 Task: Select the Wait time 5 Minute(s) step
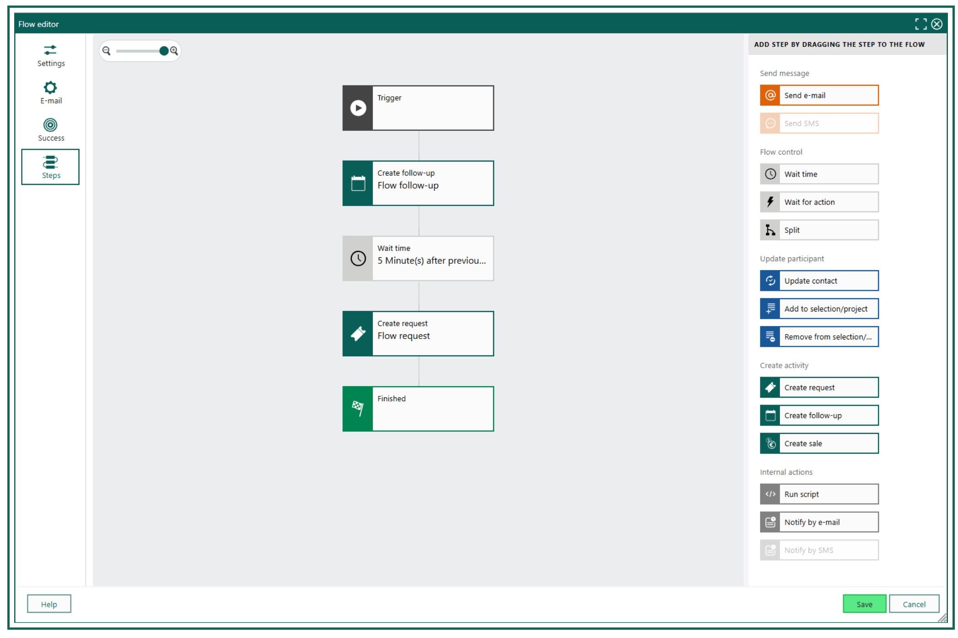pyautogui.click(x=418, y=259)
